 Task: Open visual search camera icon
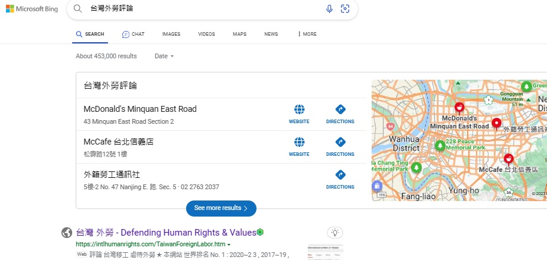345,9
